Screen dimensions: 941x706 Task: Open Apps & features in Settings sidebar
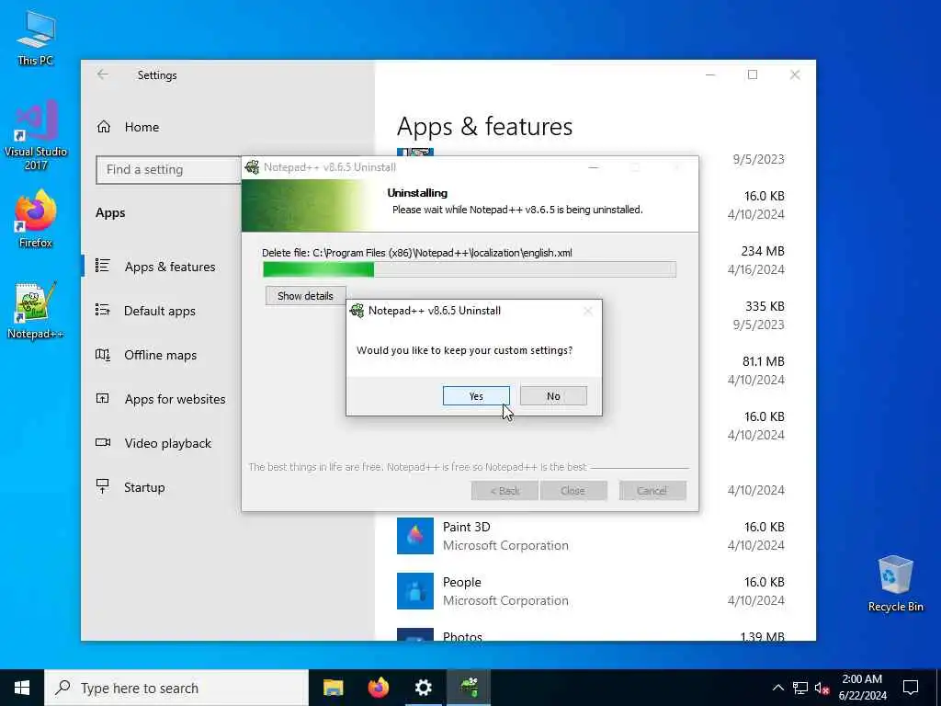[x=170, y=267]
